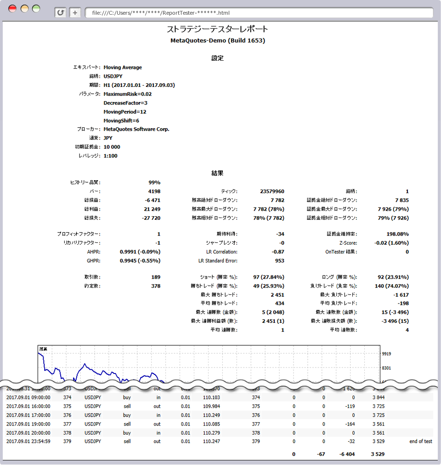The width and height of the screenshot is (441, 465).
Task: Select total trades value 189
Action: point(156,277)
